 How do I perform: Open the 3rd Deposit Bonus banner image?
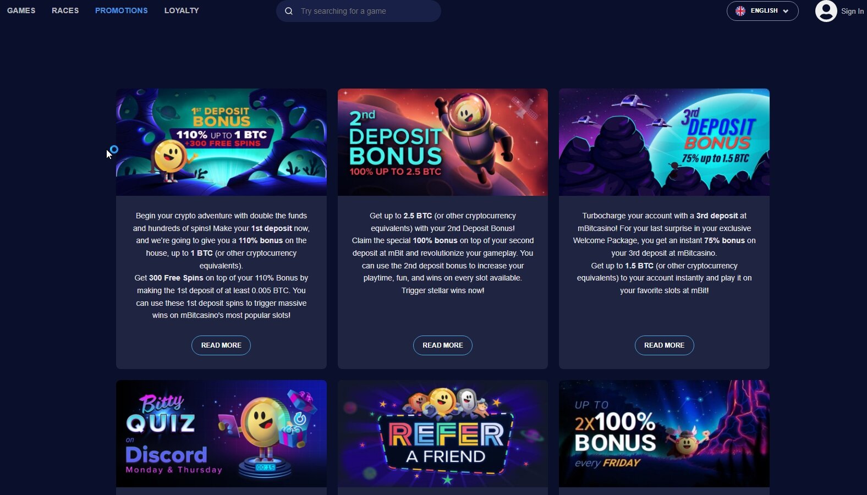click(x=664, y=142)
